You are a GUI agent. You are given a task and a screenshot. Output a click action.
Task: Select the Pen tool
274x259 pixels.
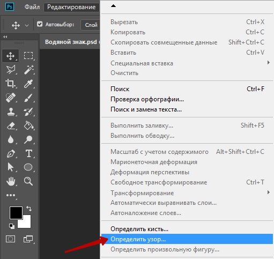coord(11,154)
